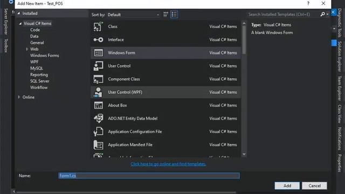Select the Windows Form row label
Image resolution: width=345 pixels, height=194 pixels.
(121, 53)
